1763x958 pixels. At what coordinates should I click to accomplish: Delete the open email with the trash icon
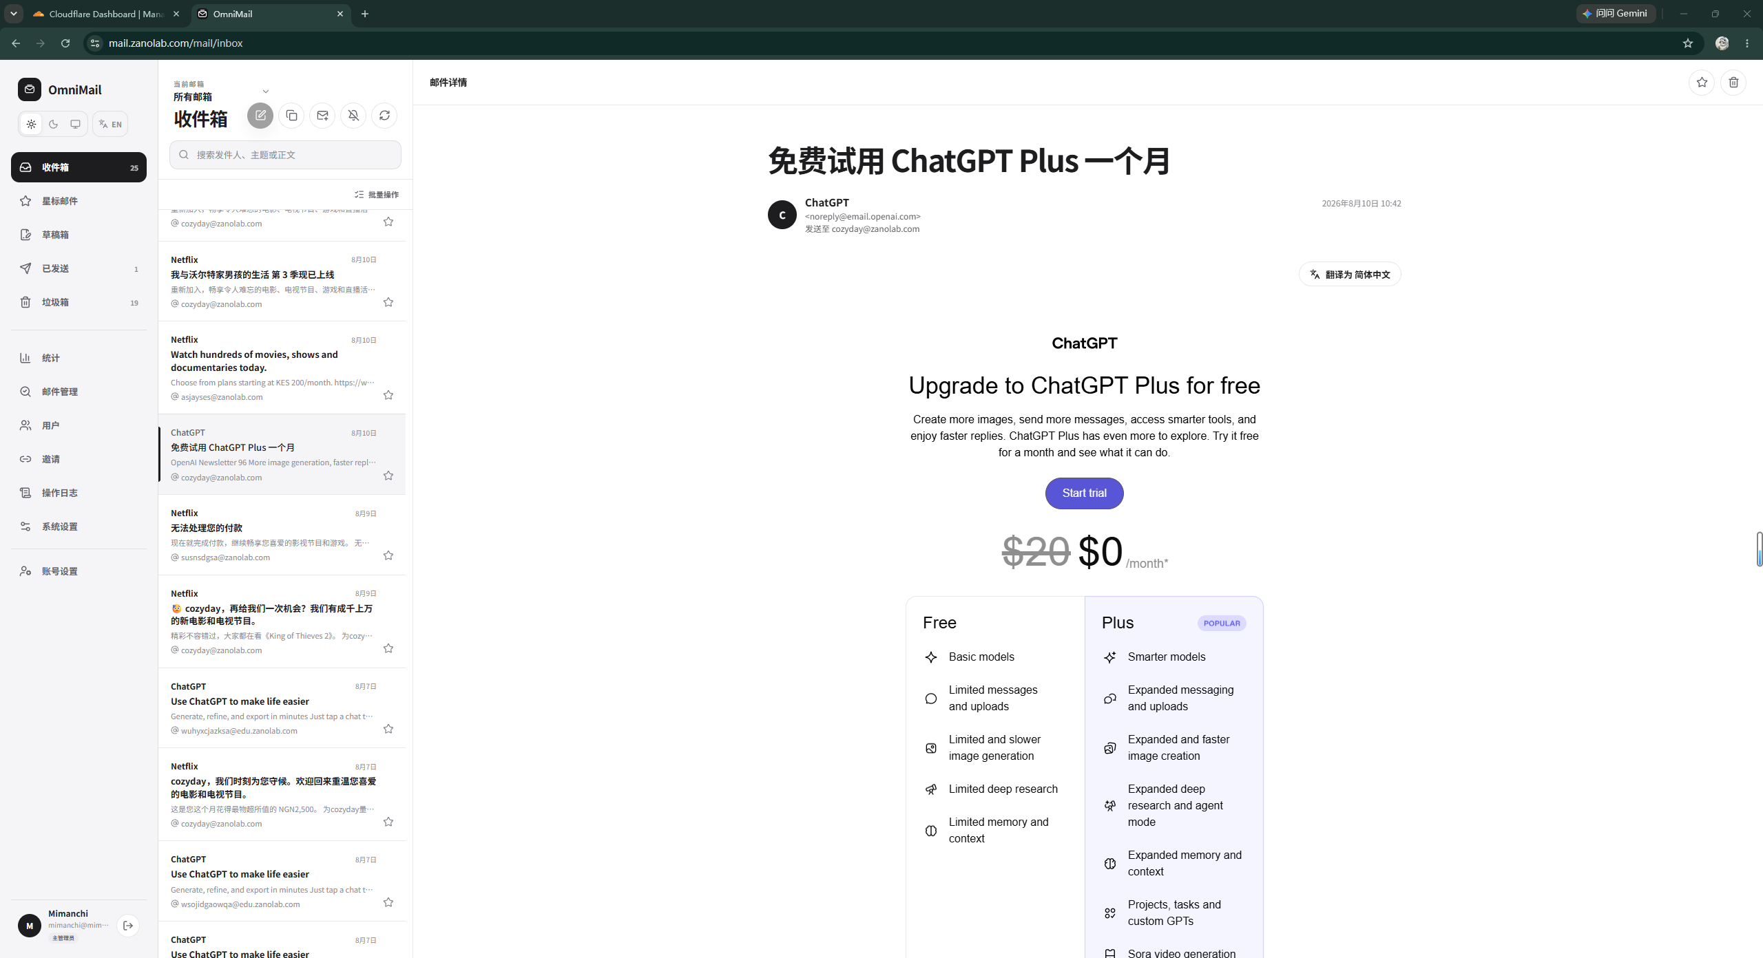(1733, 83)
